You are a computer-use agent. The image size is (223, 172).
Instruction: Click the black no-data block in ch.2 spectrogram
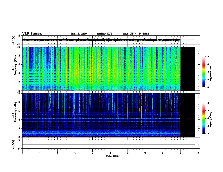click(x=188, y=115)
